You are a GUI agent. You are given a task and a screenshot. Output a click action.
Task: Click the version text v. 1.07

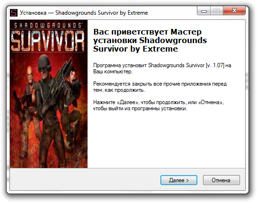(215, 65)
